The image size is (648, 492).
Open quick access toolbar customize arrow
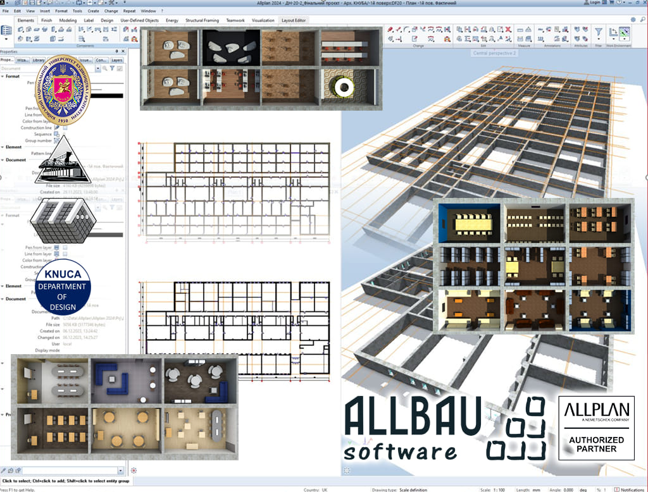click(125, 3)
